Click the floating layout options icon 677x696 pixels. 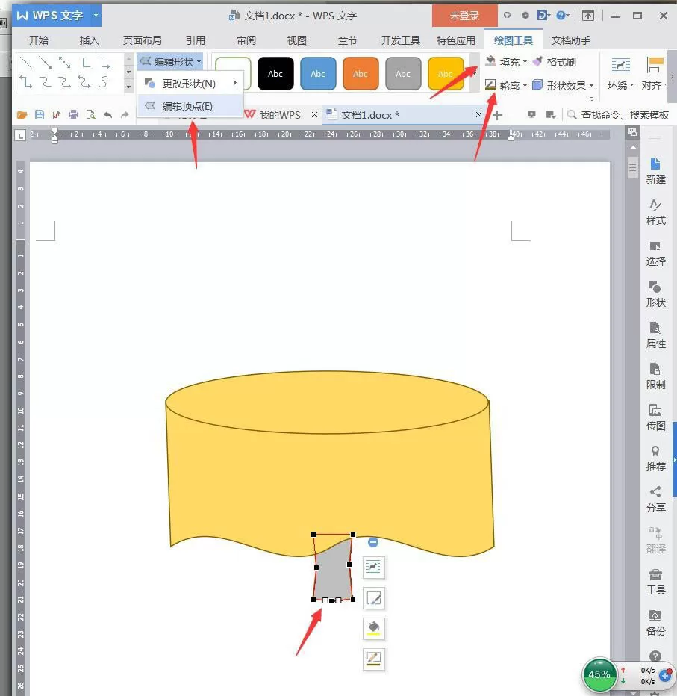tap(373, 567)
